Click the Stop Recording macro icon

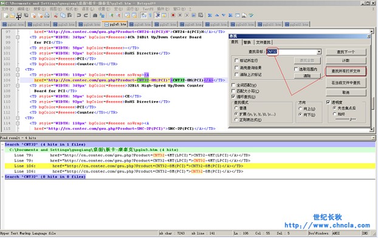tap(180, 15)
